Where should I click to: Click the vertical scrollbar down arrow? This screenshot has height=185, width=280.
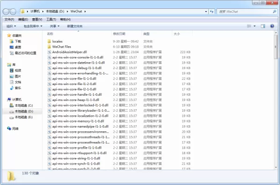276,168
